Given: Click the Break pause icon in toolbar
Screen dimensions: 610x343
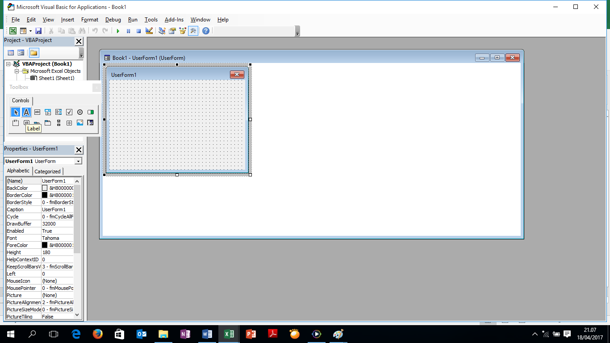Looking at the screenshot, I should pos(128,31).
